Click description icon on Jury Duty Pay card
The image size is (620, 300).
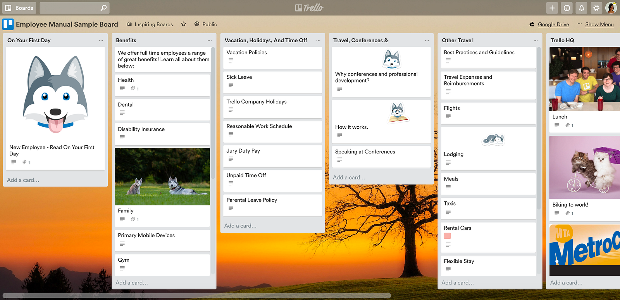tap(231, 159)
